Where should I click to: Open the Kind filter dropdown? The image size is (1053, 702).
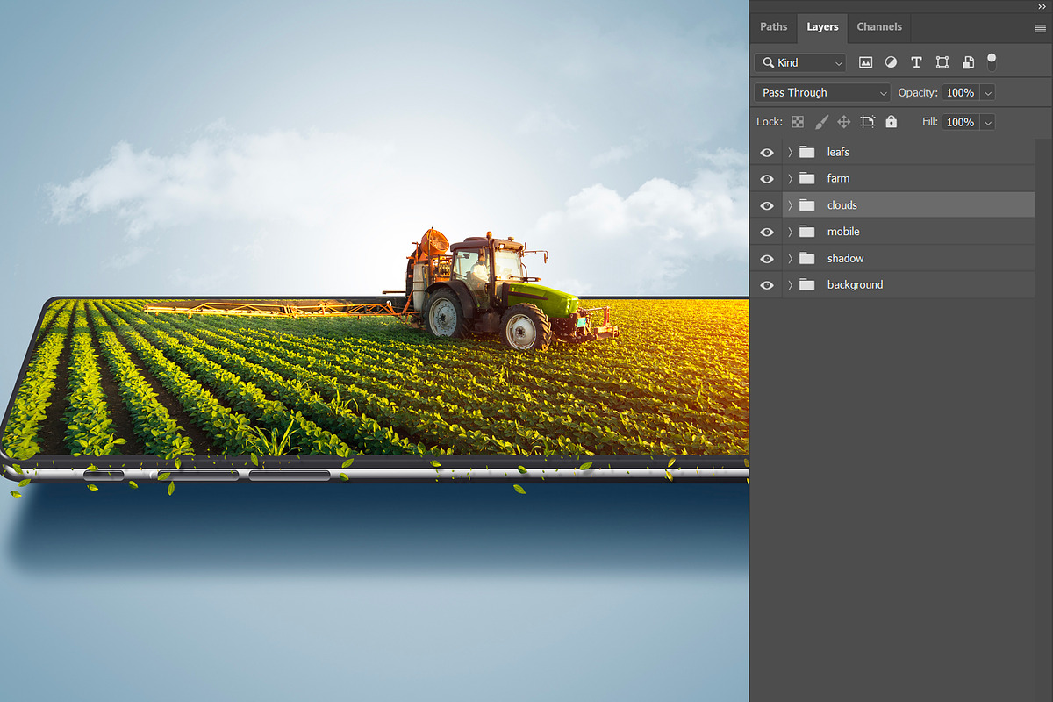(x=800, y=62)
